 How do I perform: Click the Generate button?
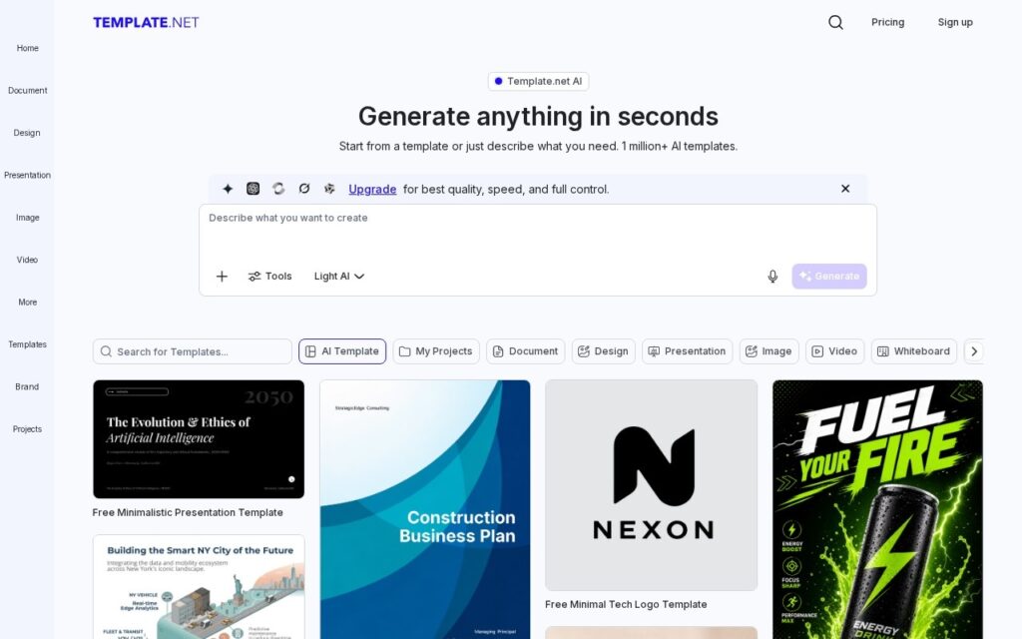point(829,277)
